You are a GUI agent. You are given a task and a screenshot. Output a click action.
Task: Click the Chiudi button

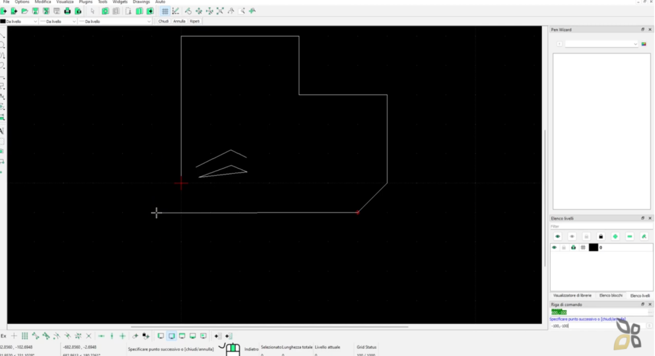click(x=163, y=21)
